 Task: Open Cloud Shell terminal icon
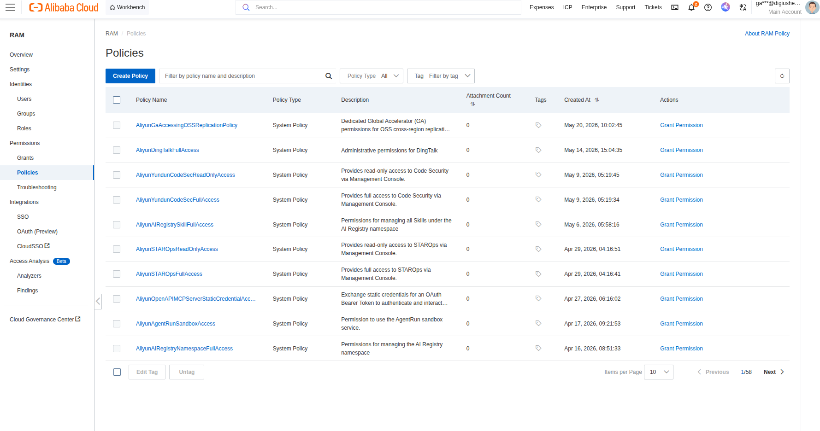675,7
